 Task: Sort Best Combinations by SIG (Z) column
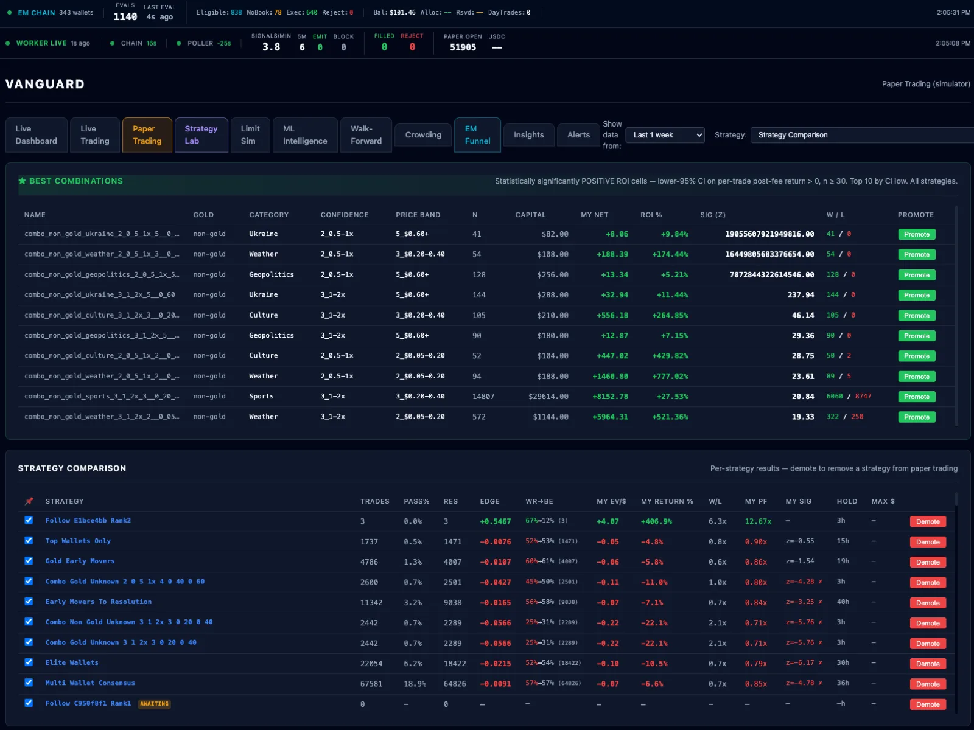(712, 215)
